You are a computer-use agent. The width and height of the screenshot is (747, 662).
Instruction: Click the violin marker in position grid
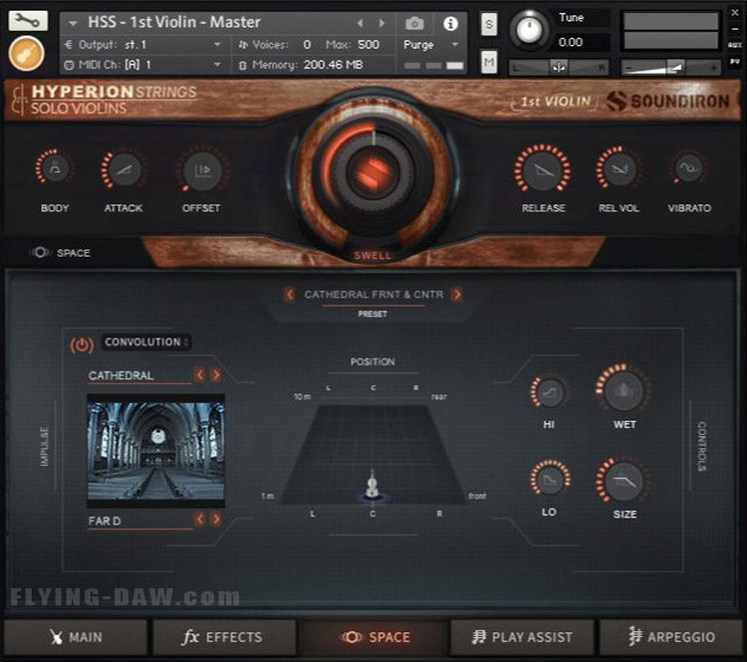pyautogui.click(x=373, y=486)
